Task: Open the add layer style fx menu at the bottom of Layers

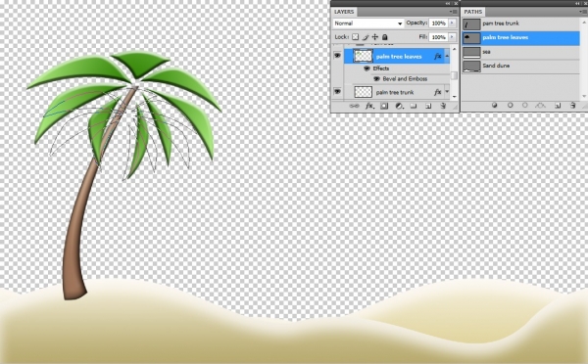Action: tap(369, 106)
